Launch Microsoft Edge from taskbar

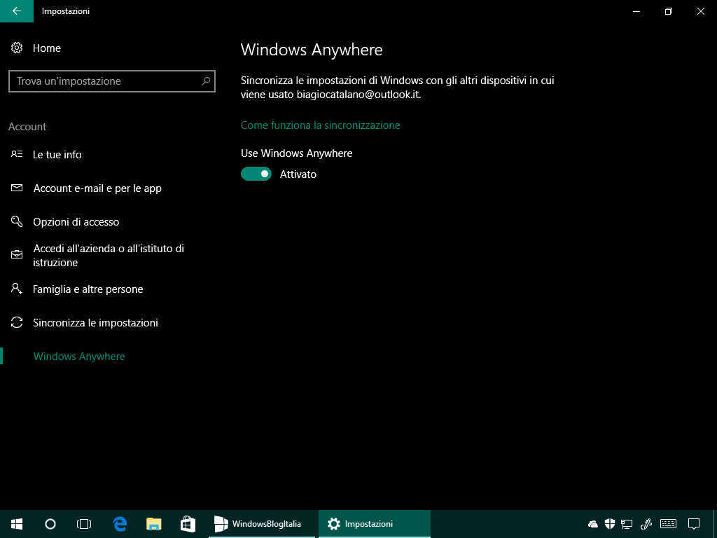pos(120,524)
